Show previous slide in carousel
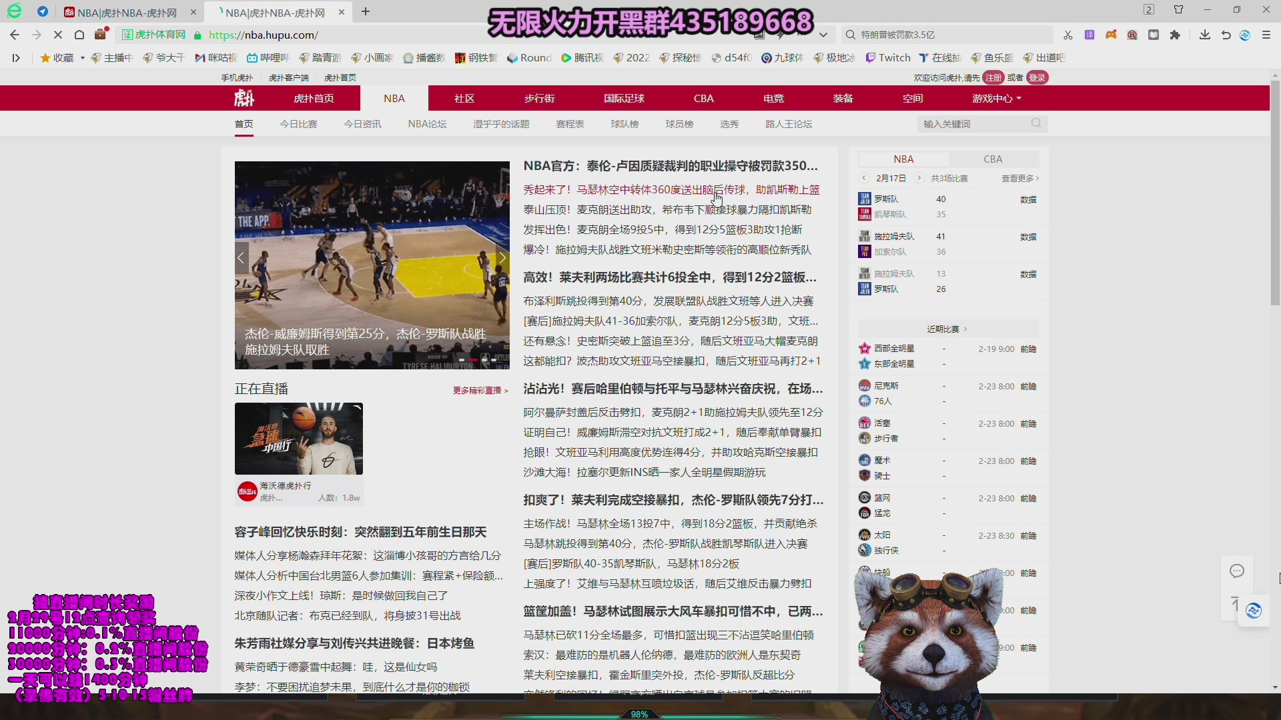The height and width of the screenshot is (720, 1281). tap(241, 257)
